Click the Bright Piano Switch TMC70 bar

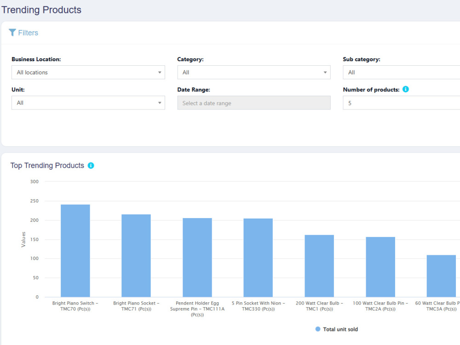tap(75, 251)
